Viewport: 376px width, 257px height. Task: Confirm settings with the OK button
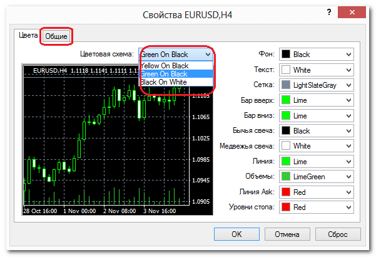pos(236,234)
